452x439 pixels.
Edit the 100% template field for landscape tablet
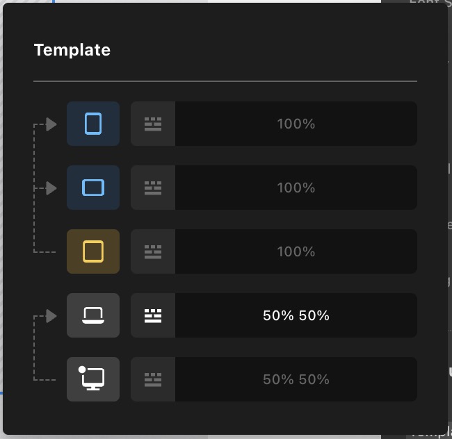point(296,188)
